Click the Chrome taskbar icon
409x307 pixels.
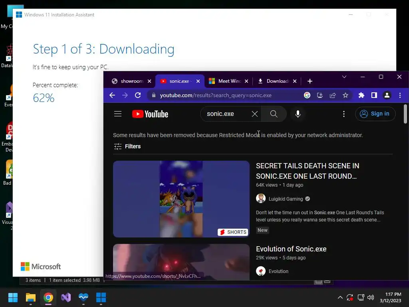tap(48, 297)
